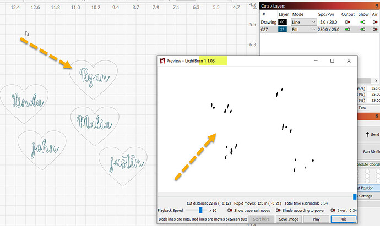Viewport: 380px width, 226px height.
Task: Toggle Output for the C27 layer
Action: (x=348, y=29)
